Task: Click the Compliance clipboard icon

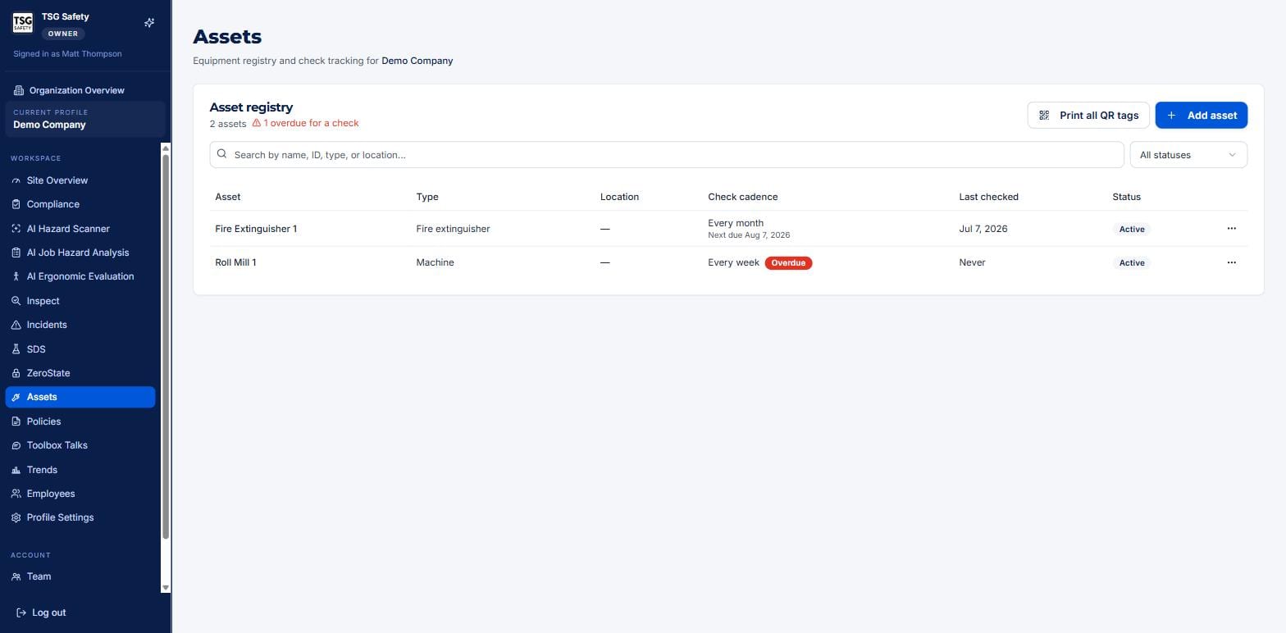Action: pos(16,204)
